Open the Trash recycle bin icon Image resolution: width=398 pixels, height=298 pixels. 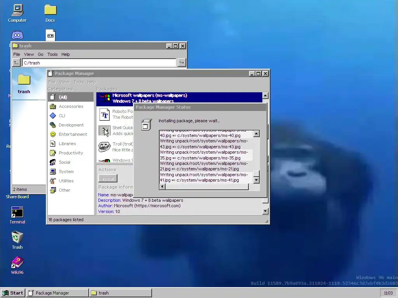point(17,240)
